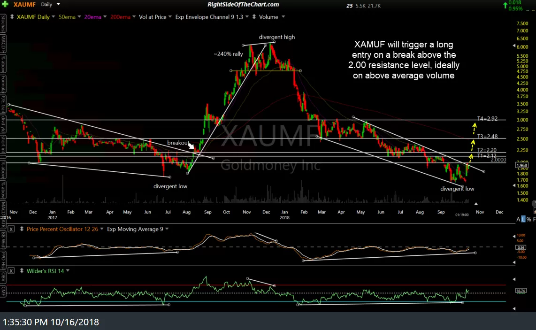The image size is (536, 330).
Task: Click Exp Envelope Channel 9 1.3 label
Action: (x=209, y=17)
